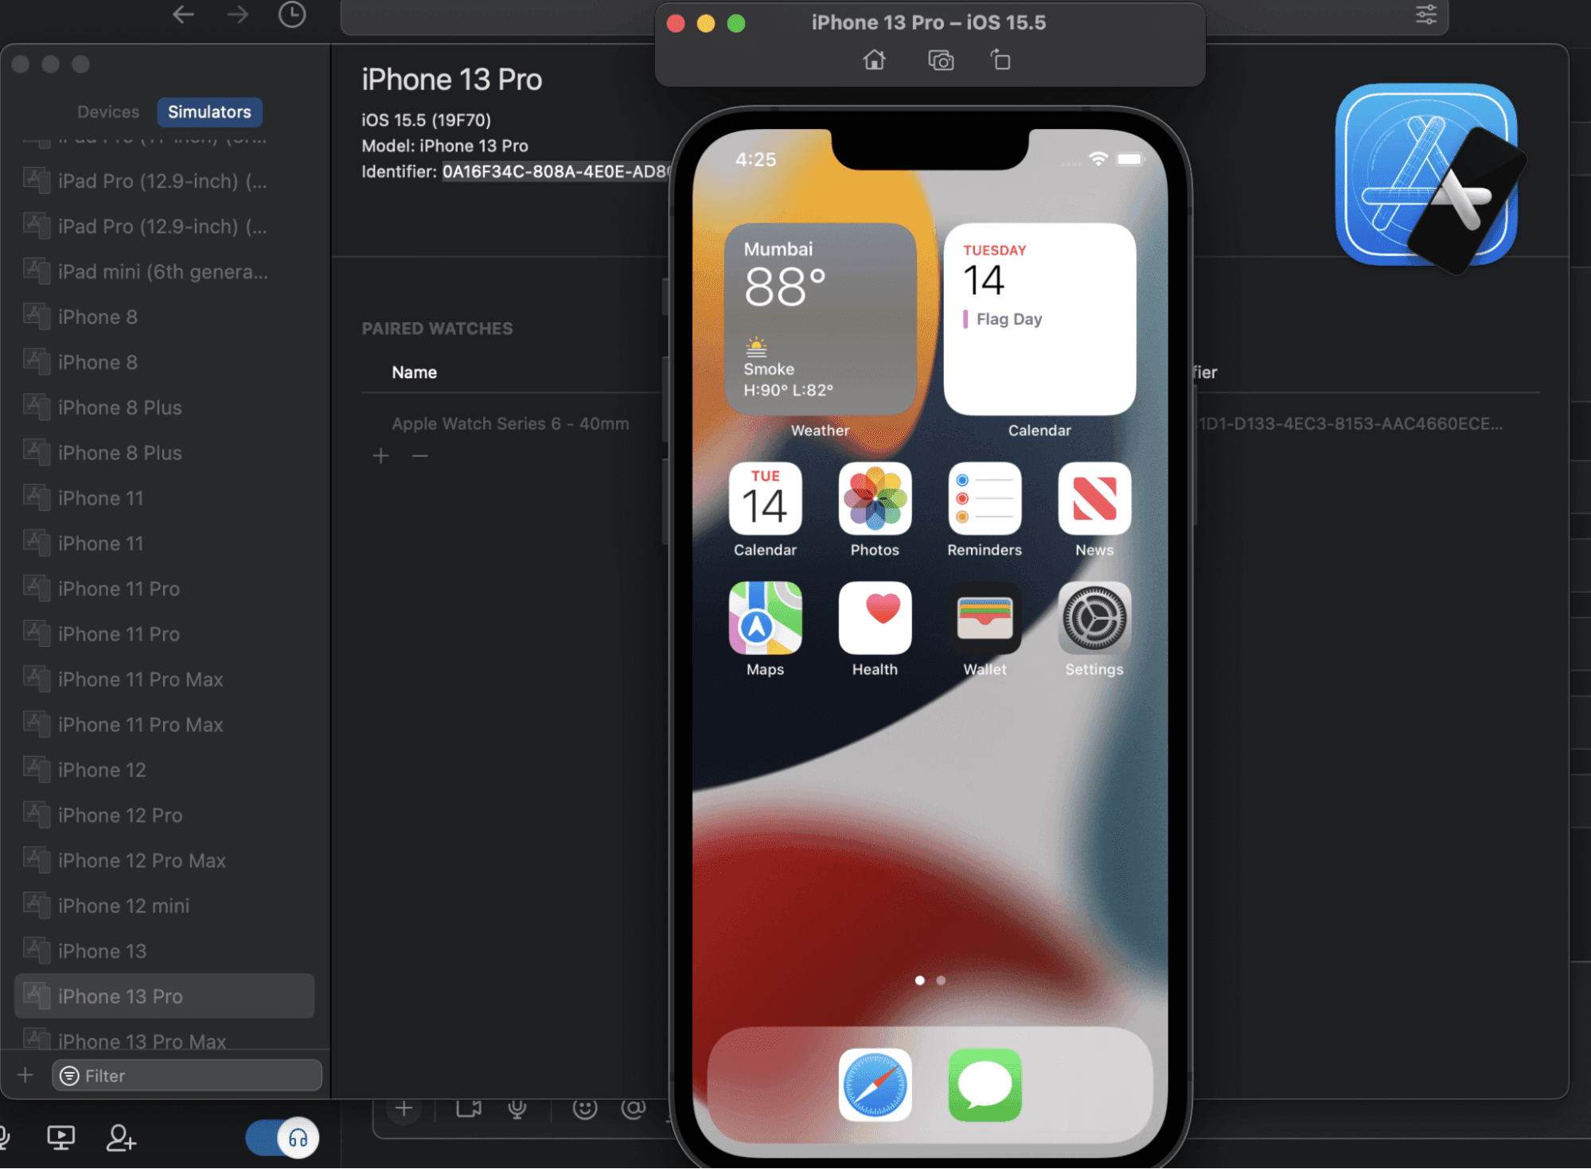Open the News app on the home screen
Viewport: 1591px width, 1169px height.
pyautogui.click(x=1094, y=500)
